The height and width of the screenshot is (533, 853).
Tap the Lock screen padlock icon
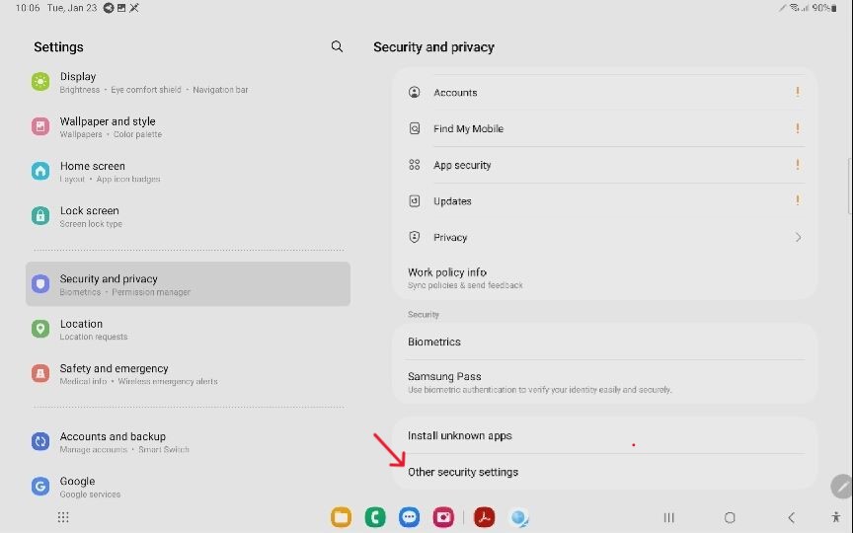(x=40, y=215)
